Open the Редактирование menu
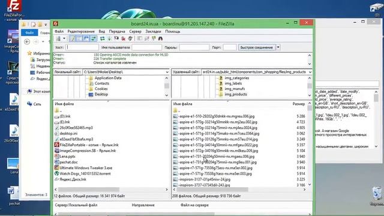The image size is (384, 216). (81, 31)
